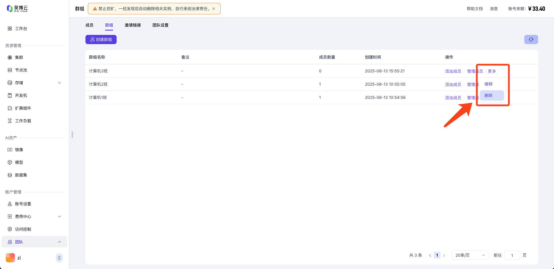Click the page jump input field
Screen dimensions: 554x269
click(512, 255)
